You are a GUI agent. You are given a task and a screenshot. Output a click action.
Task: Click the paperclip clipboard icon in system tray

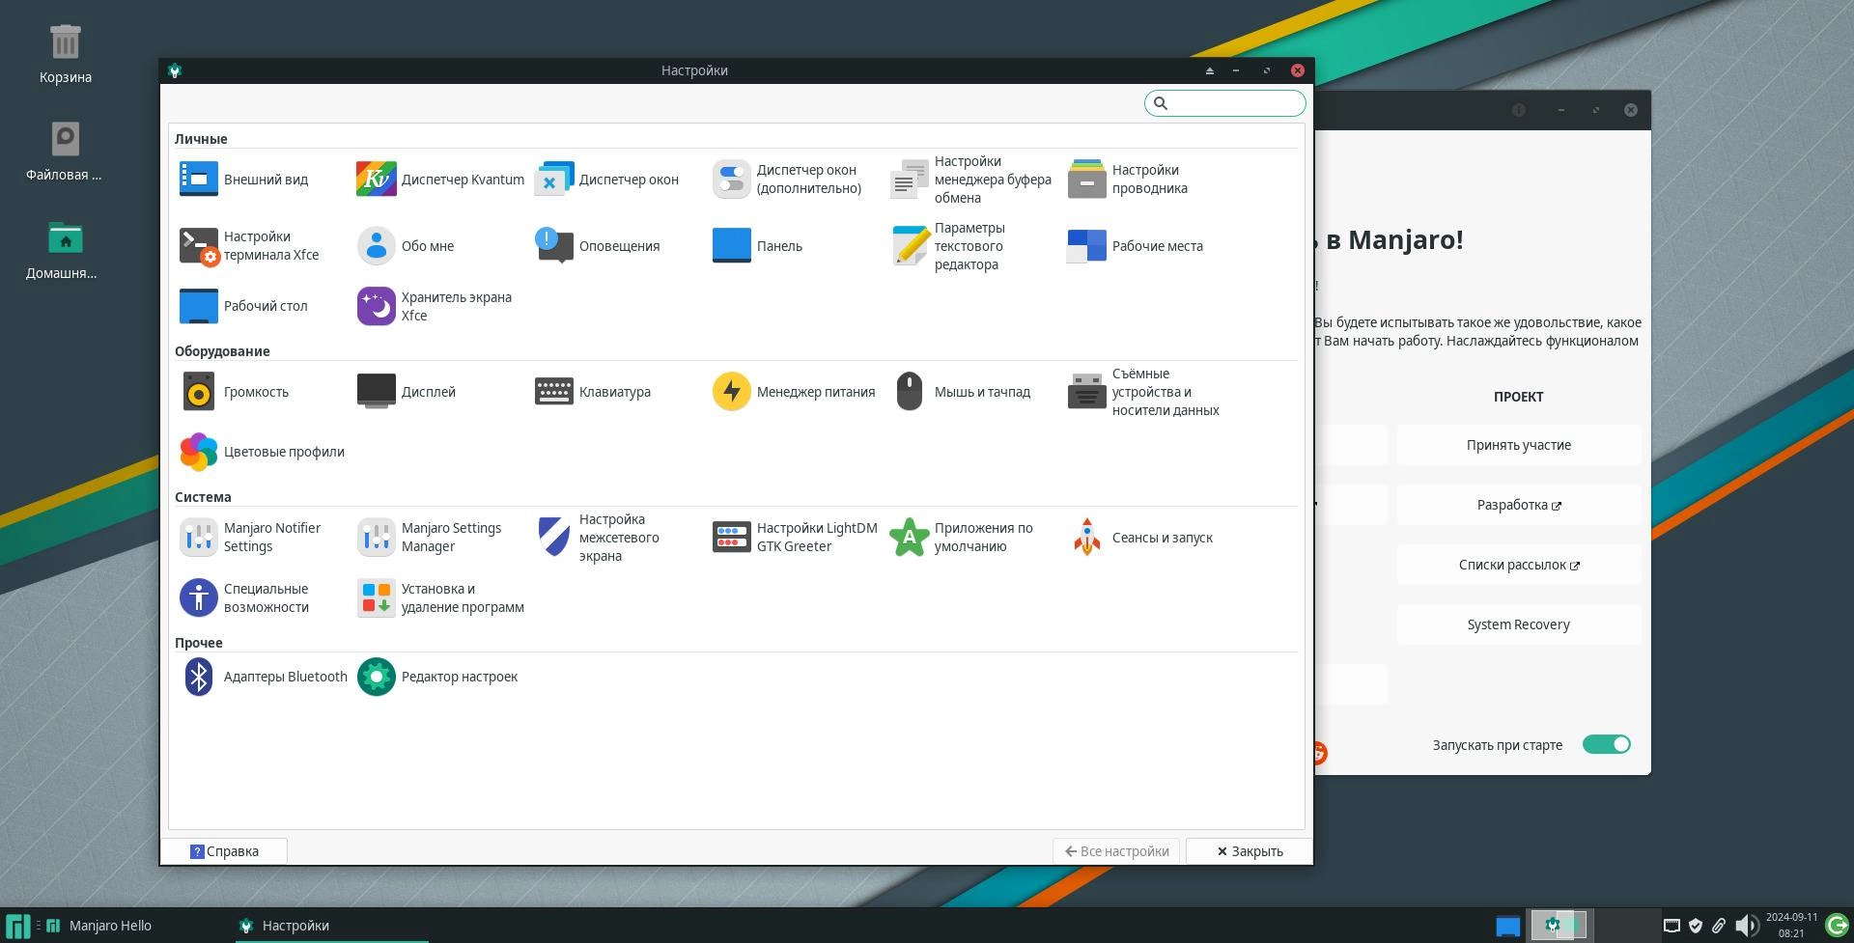point(1720,926)
